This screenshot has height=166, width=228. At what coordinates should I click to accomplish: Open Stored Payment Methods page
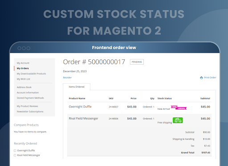[x=30, y=98]
